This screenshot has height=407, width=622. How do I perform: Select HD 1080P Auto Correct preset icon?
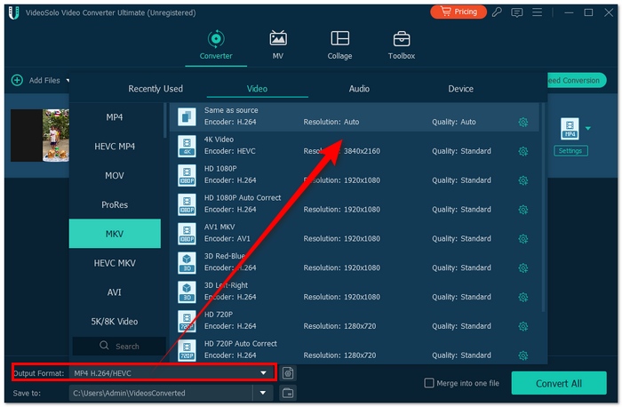[187, 204]
